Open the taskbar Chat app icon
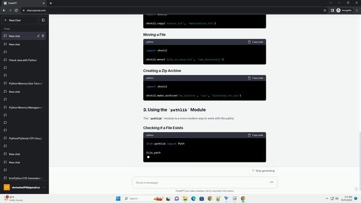Viewport: 361px width, 203px height. click(177, 198)
